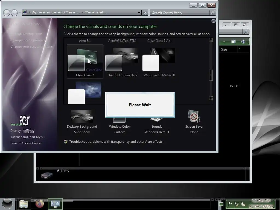
Task: Open recent pages dropdown beside forward button
Action: tap(19, 13)
